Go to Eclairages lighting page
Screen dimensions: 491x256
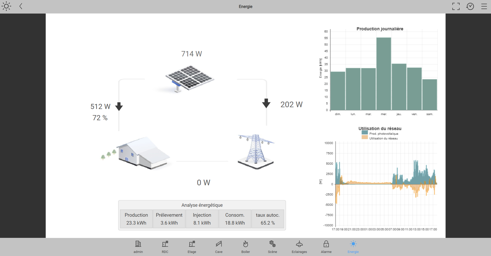click(x=299, y=247)
